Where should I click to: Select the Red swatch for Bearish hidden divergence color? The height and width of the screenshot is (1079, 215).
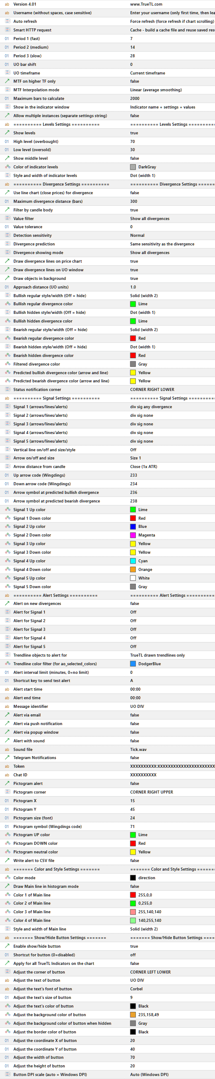click(x=133, y=356)
